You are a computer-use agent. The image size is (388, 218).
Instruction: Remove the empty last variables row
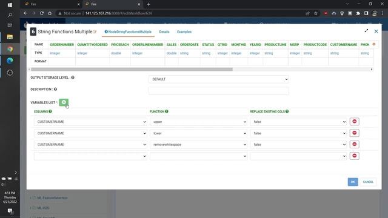(354, 156)
